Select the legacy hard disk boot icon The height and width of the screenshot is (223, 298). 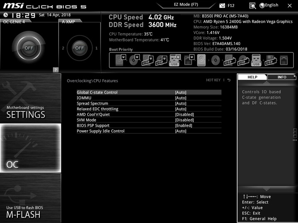(202, 60)
